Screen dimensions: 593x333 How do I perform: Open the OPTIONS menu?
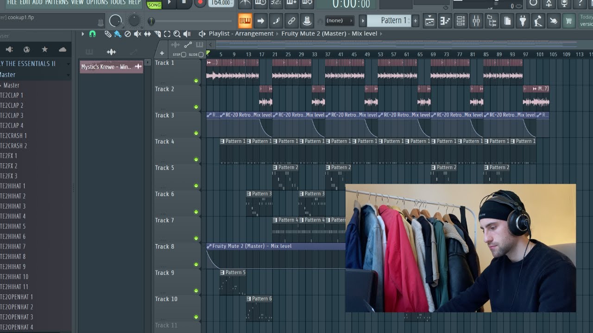click(97, 2)
